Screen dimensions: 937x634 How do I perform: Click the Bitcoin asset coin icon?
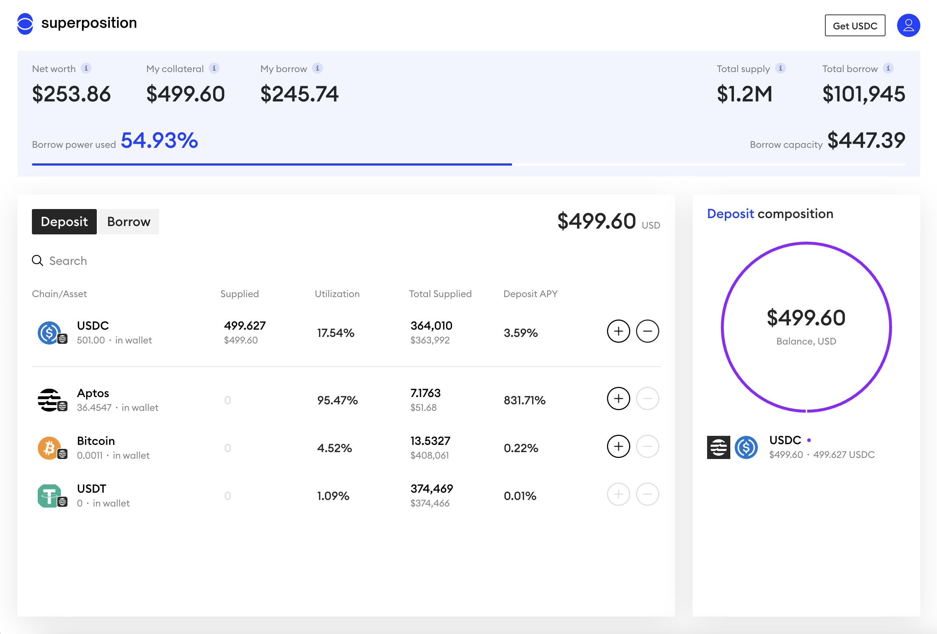[x=49, y=447]
